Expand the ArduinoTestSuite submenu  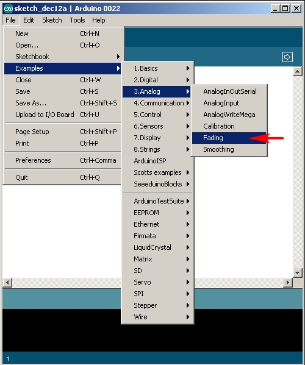point(157,201)
